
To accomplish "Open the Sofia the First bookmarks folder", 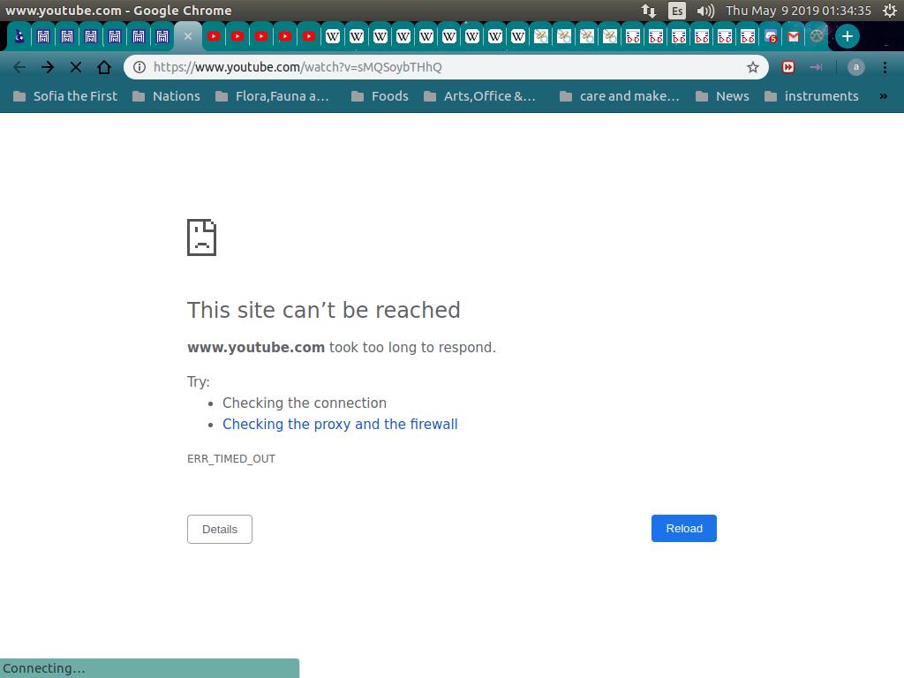I will tap(65, 96).
